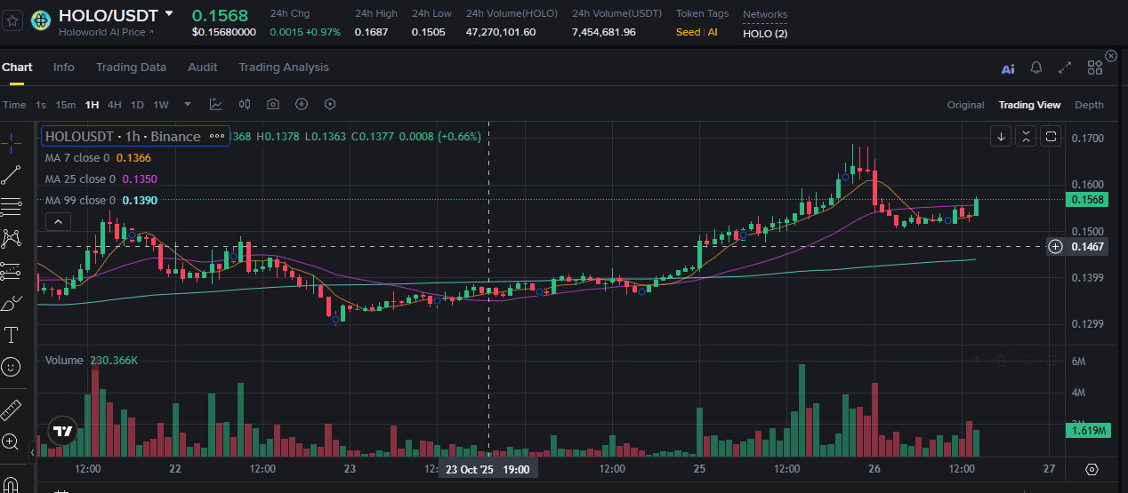Select the forecasting and measurement tool
Image resolution: width=1128 pixels, height=493 pixels.
[x=12, y=271]
